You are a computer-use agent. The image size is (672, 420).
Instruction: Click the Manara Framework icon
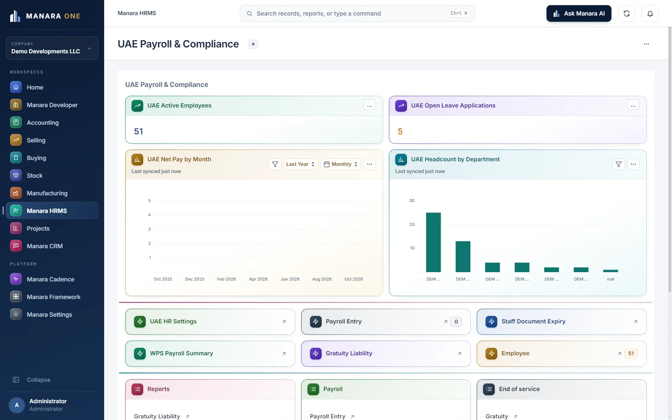(16, 297)
